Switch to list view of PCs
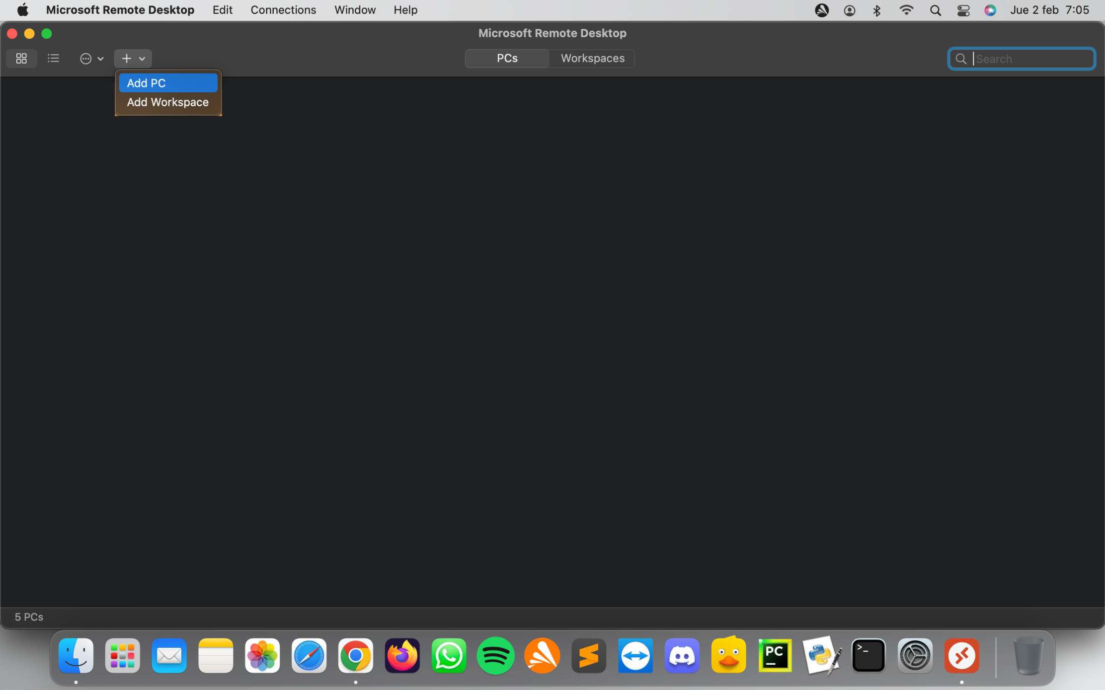 [53, 59]
